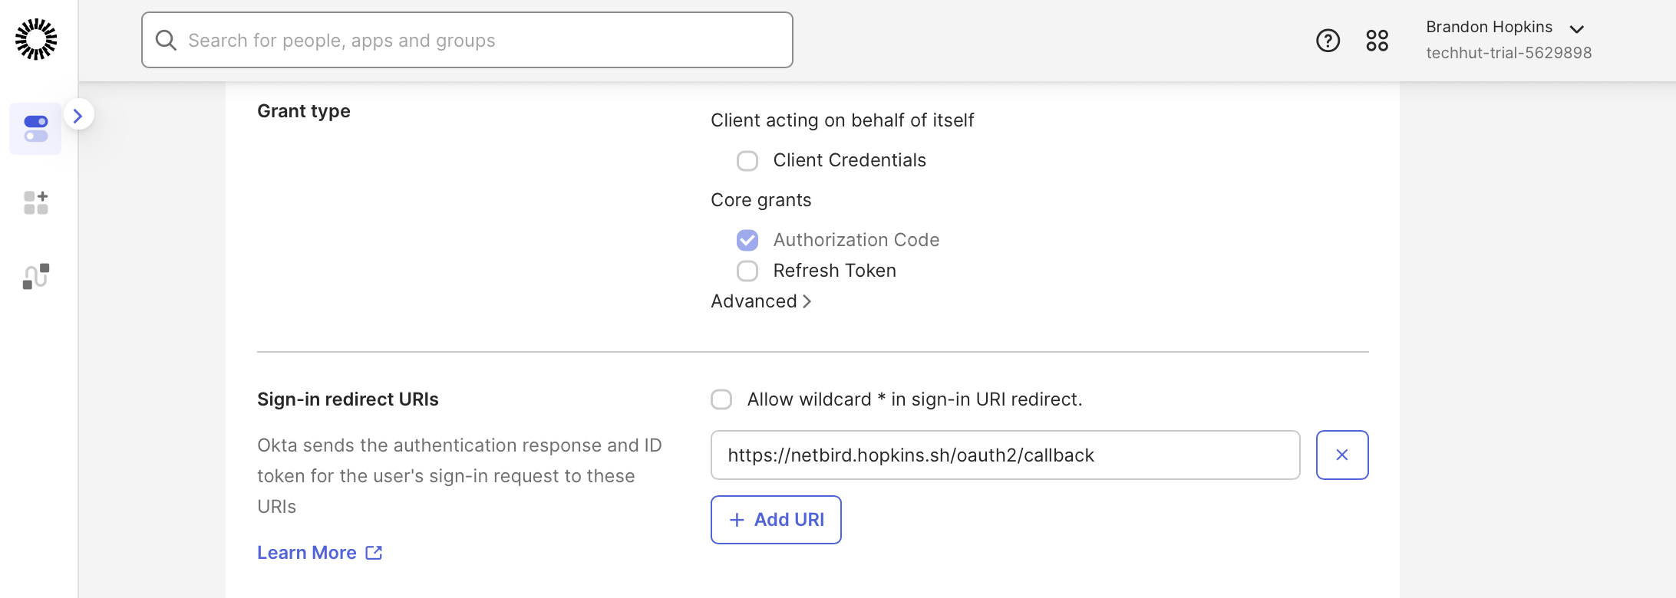Open the help question mark icon

tap(1328, 41)
